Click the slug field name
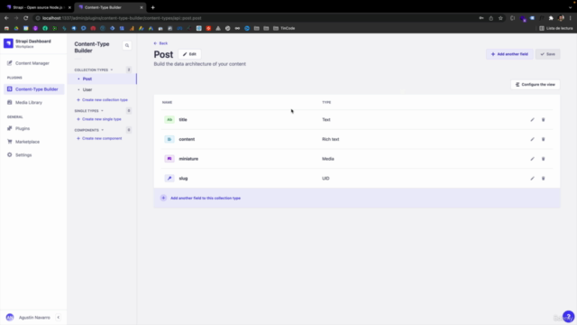Viewport: 577px width, 325px height. (183, 179)
